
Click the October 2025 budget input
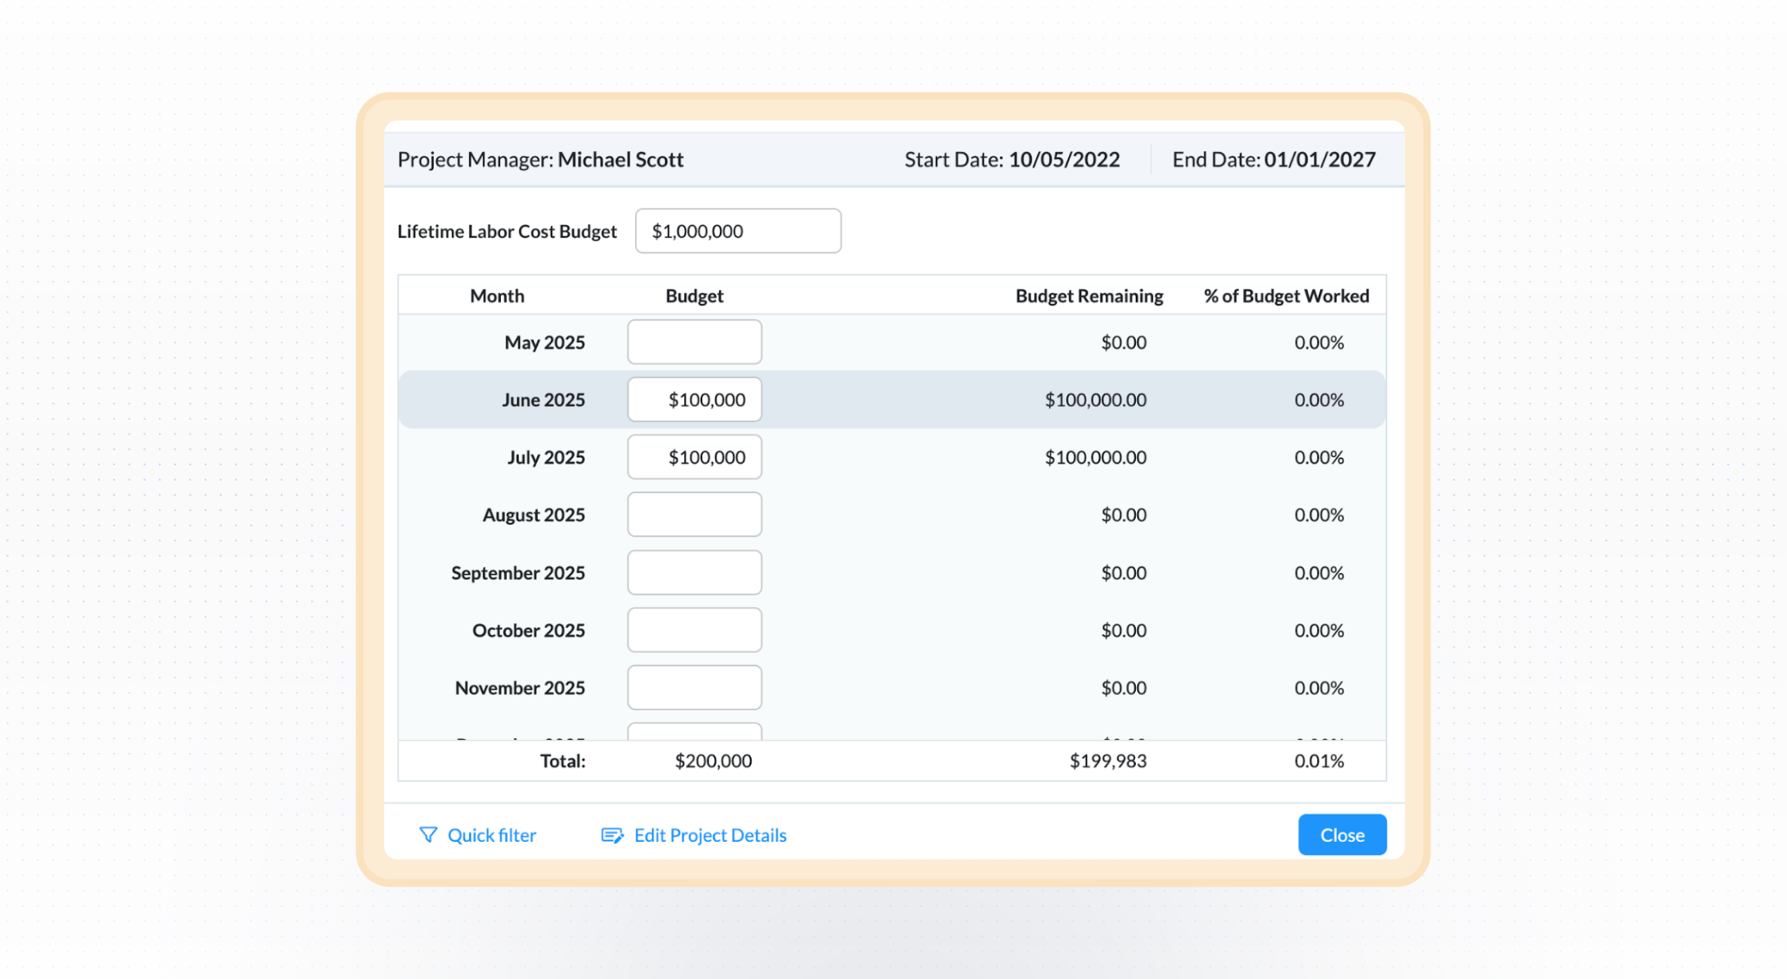tap(694, 630)
